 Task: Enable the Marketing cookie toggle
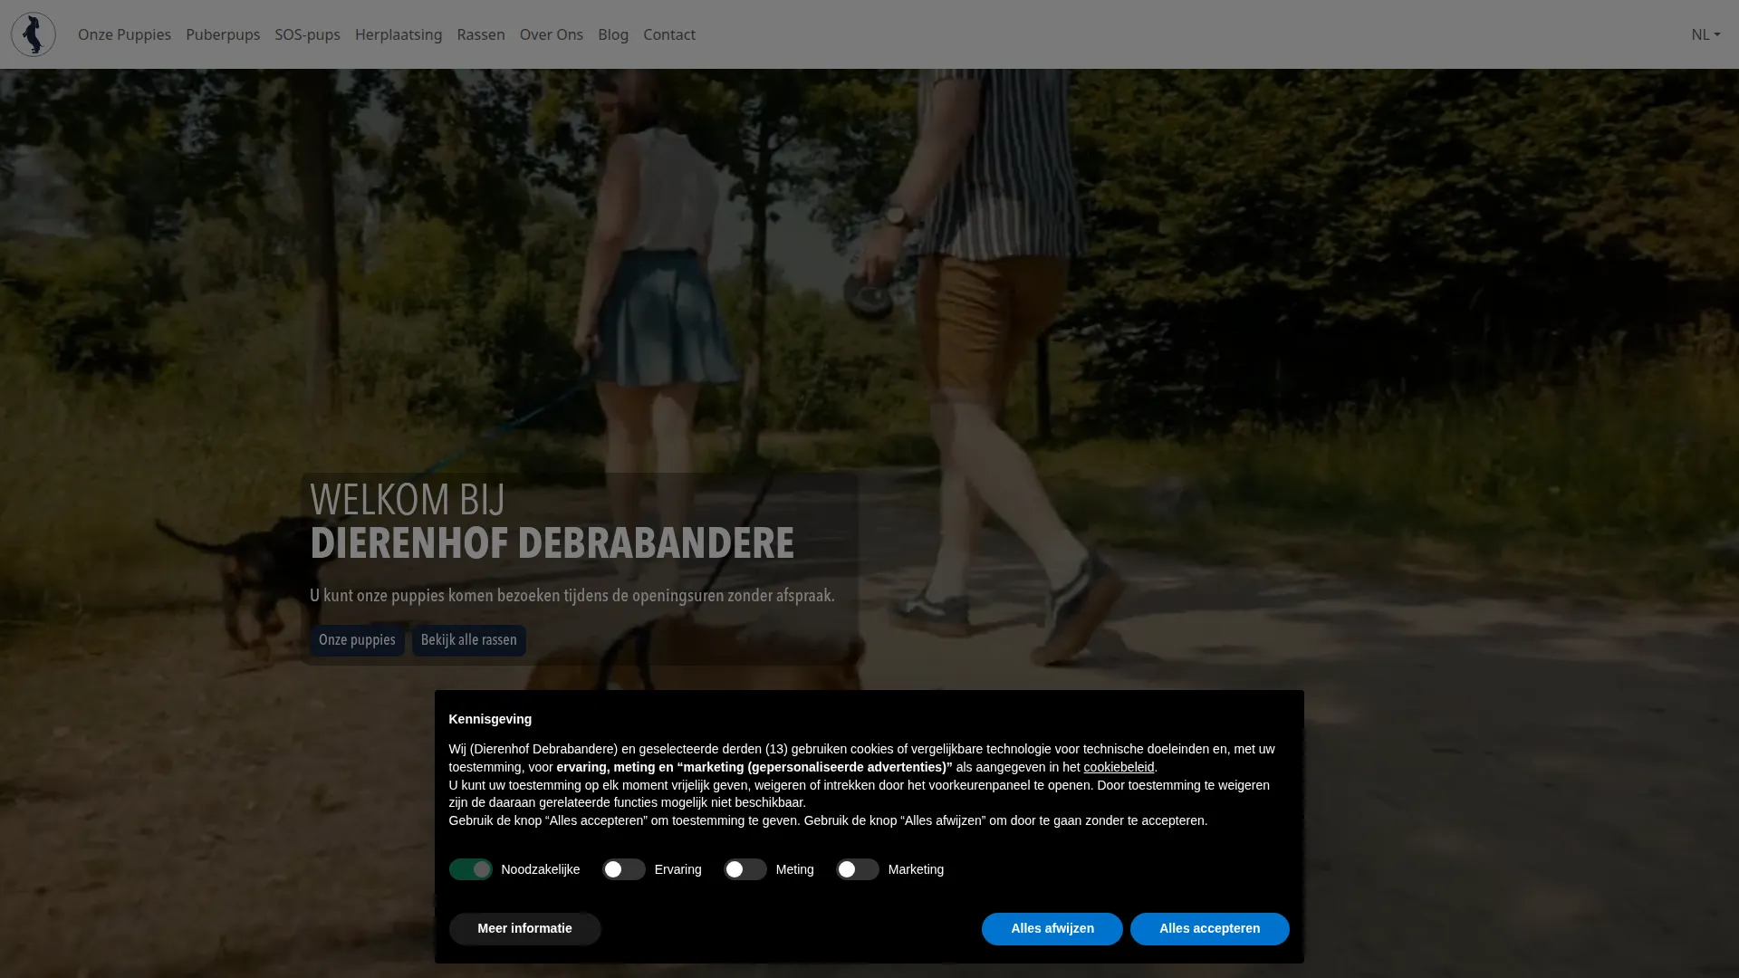(858, 869)
